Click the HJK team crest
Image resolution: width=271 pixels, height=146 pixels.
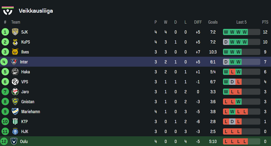click(15, 132)
